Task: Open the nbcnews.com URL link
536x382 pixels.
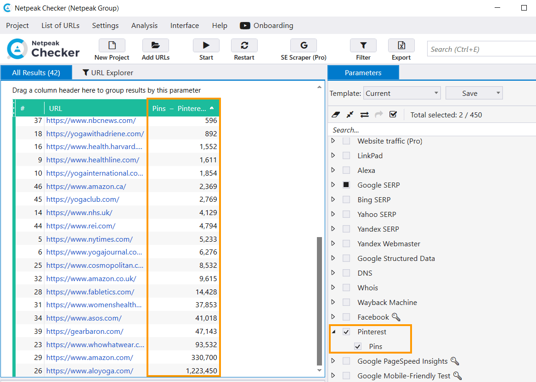Action: 91,121
